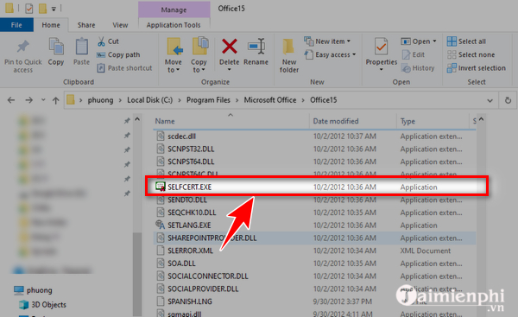
Task: Go back with the Back arrow
Action: (x=11, y=100)
